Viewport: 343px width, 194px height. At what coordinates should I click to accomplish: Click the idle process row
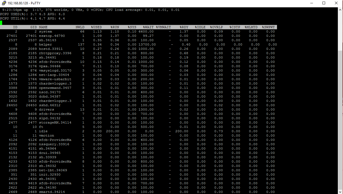138,131
